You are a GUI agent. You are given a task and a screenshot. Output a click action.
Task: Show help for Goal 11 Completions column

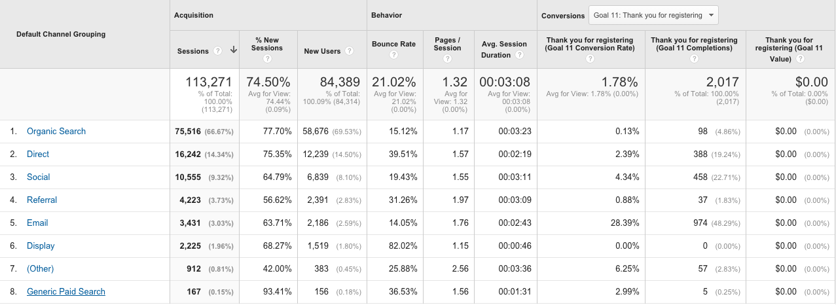(694, 59)
